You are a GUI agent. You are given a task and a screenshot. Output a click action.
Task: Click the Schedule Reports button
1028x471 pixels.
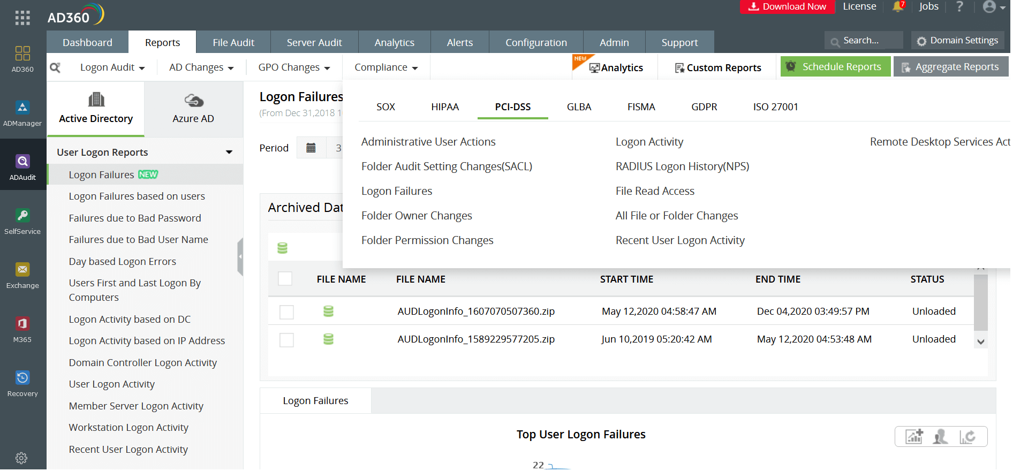[835, 67]
